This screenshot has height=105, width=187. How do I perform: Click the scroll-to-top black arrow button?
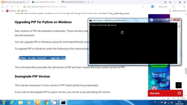pyautogui.click(x=179, y=85)
